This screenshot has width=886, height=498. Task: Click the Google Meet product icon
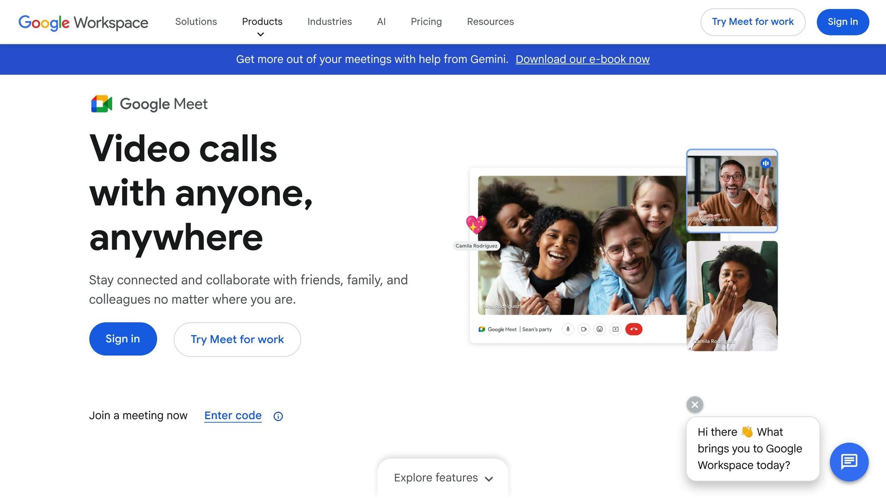pyautogui.click(x=101, y=104)
